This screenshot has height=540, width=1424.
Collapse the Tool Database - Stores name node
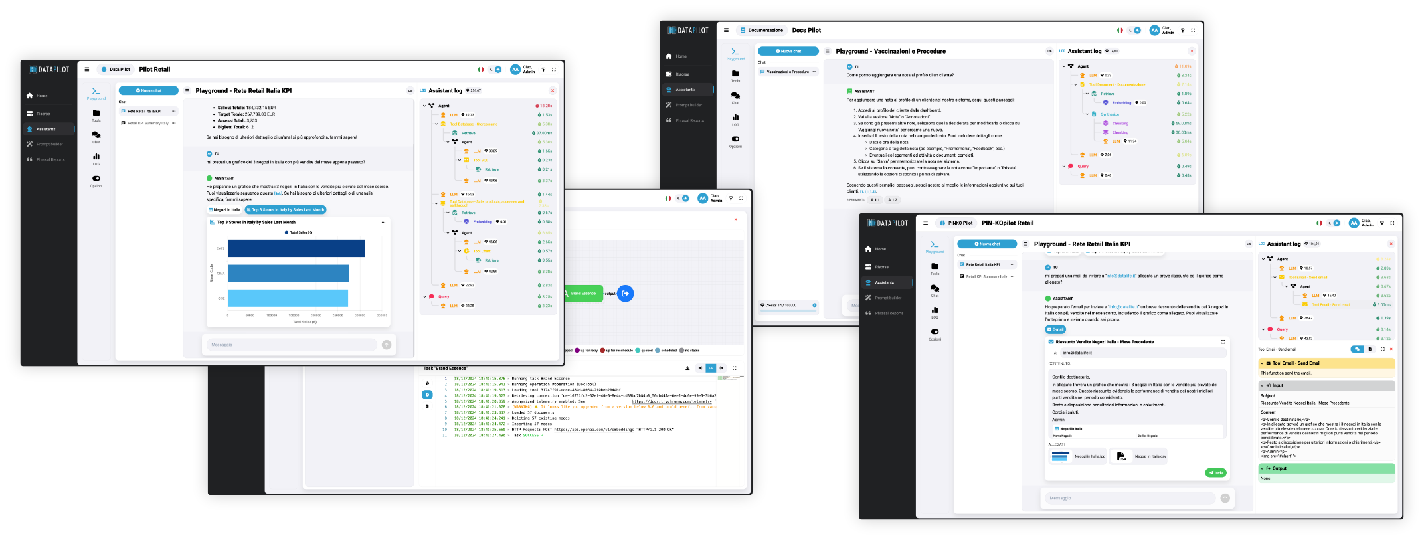click(x=436, y=124)
